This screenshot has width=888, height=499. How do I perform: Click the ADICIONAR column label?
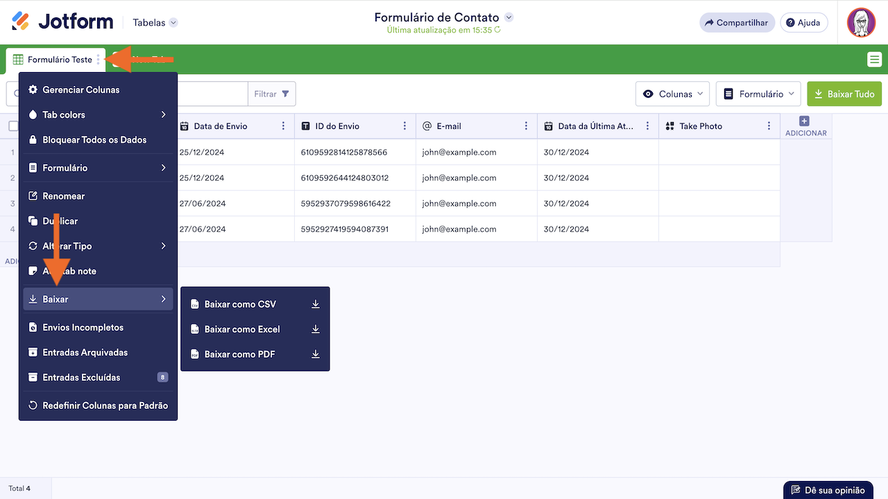pyautogui.click(x=806, y=133)
